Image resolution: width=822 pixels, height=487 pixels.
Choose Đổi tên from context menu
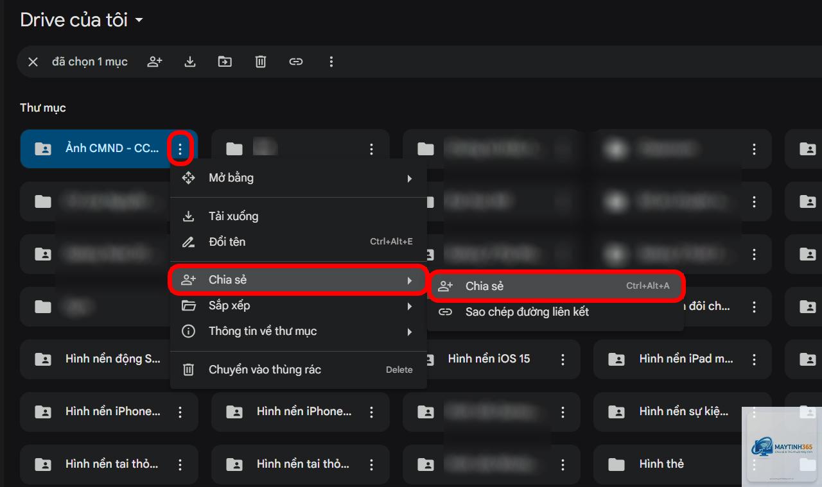[x=299, y=242]
